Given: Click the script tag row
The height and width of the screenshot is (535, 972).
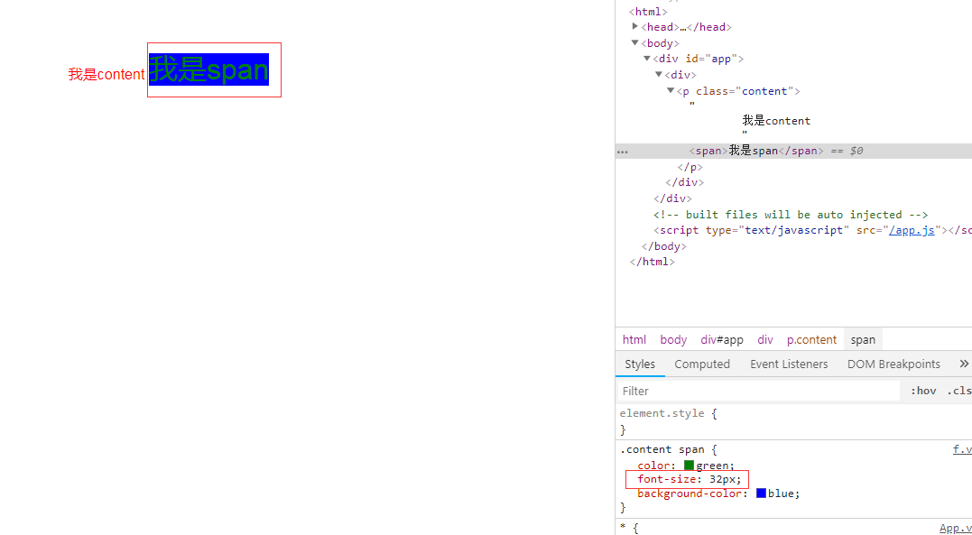Looking at the screenshot, I should [812, 231].
